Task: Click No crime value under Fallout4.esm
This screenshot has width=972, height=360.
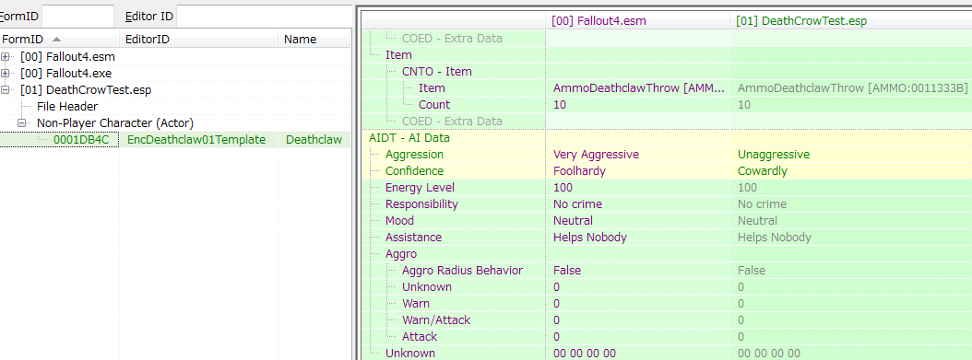Action: [577, 204]
